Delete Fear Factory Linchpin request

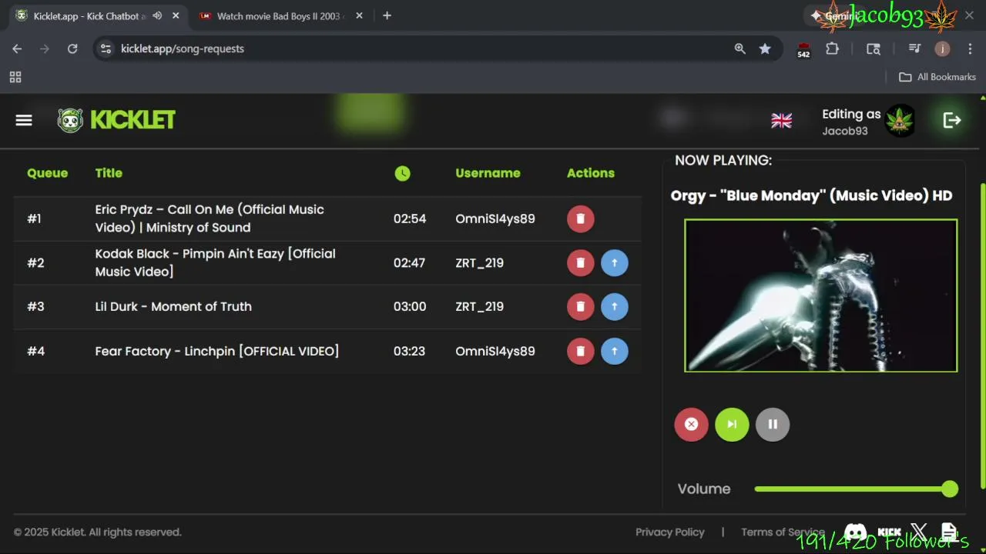click(581, 351)
